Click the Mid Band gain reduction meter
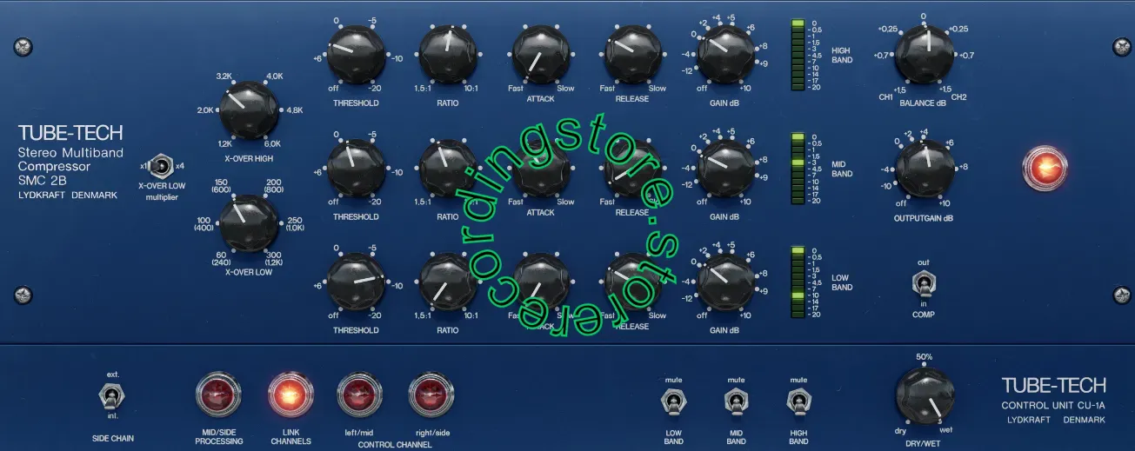 (798, 169)
